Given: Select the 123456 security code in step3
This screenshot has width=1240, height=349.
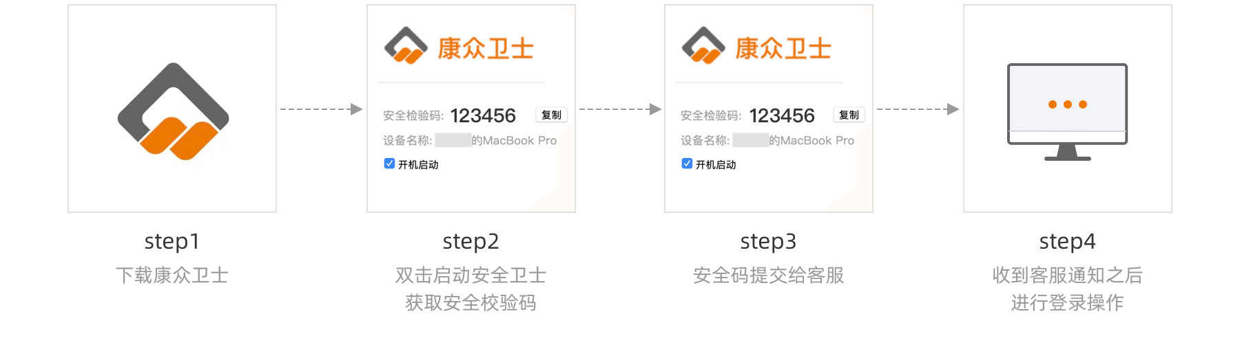Looking at the screenshot, I should [x=782, y=115].
